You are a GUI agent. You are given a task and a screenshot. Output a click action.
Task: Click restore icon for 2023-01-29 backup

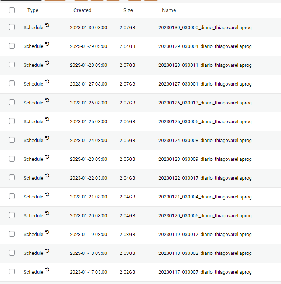tap(47, 44)
